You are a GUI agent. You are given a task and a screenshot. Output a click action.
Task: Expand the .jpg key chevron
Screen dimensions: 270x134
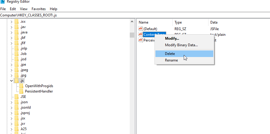(x=11, y=75)
